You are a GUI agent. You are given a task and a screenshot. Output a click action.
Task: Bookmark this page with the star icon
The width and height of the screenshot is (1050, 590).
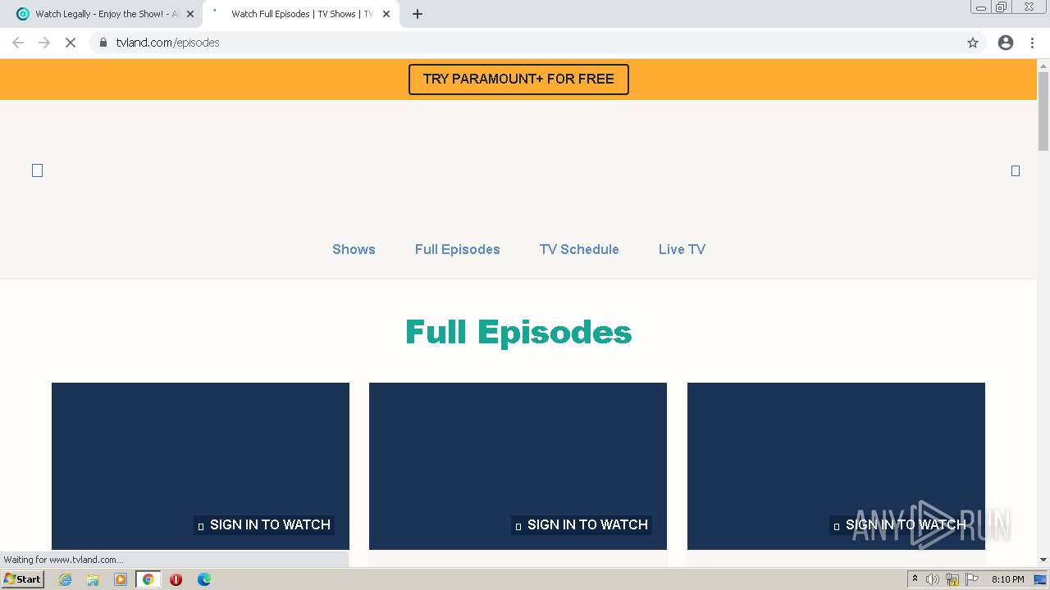[973, 43]
